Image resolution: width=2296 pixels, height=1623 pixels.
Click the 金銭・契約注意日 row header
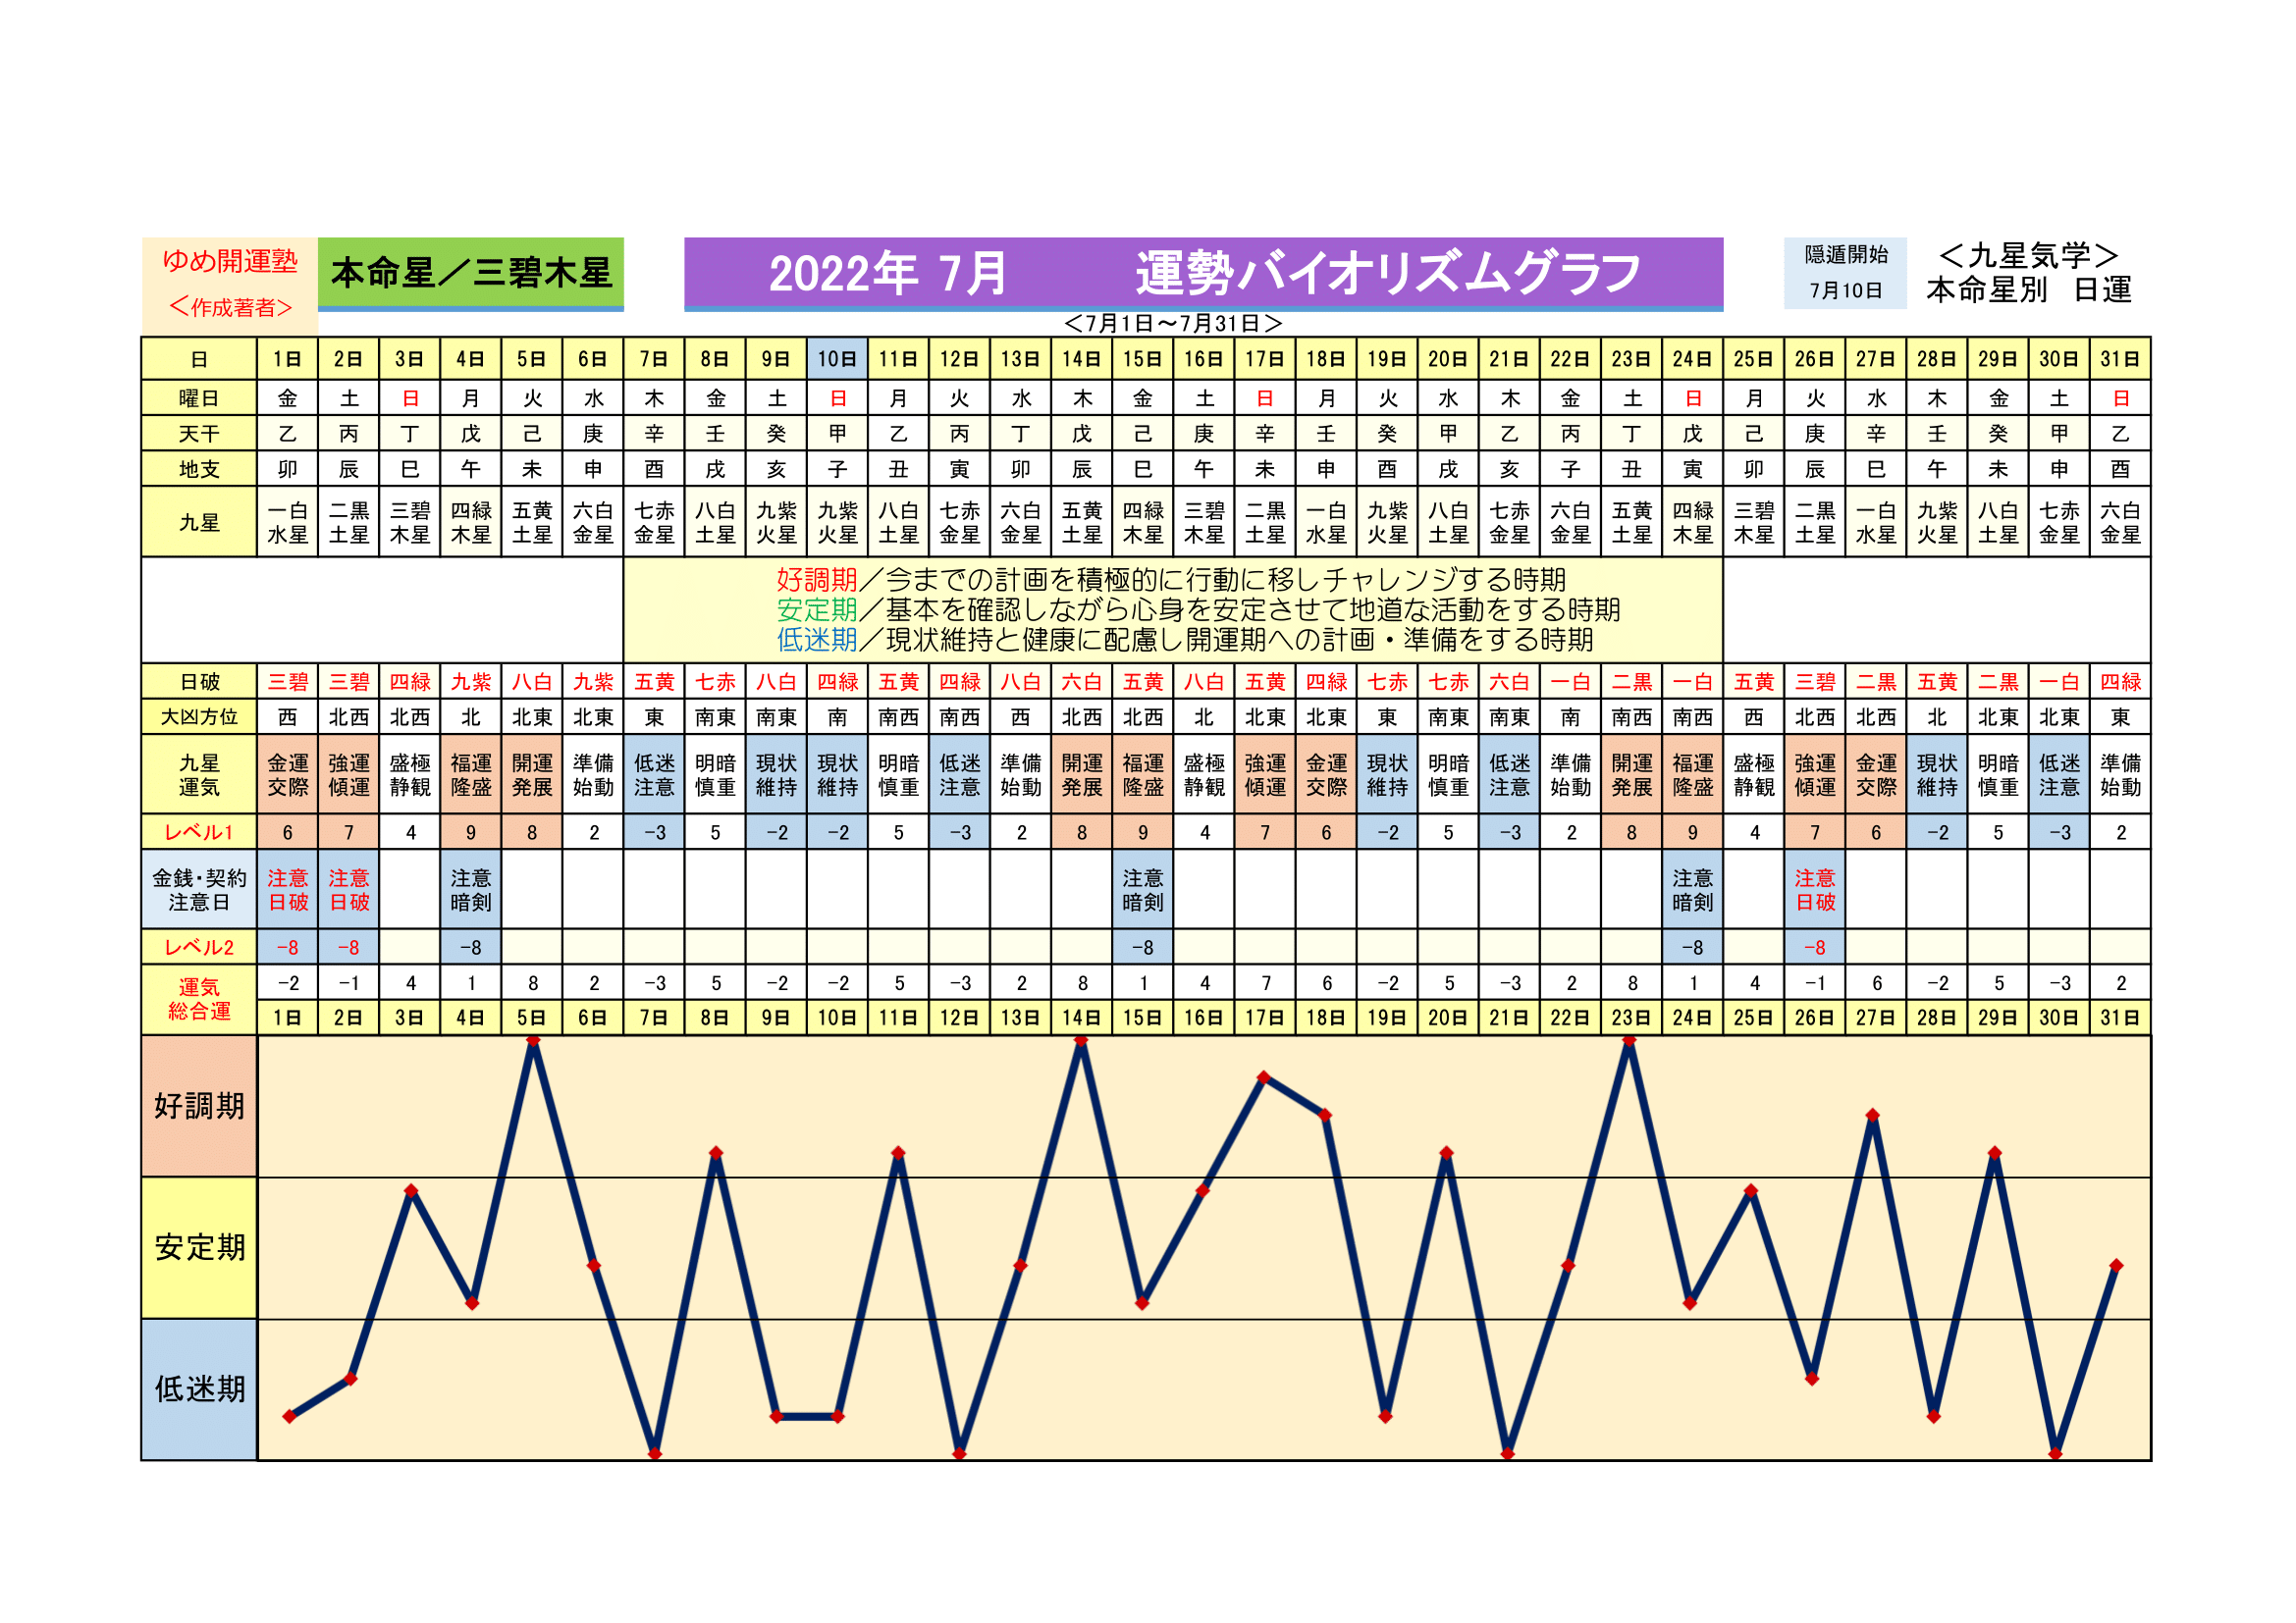pos(199,889)
